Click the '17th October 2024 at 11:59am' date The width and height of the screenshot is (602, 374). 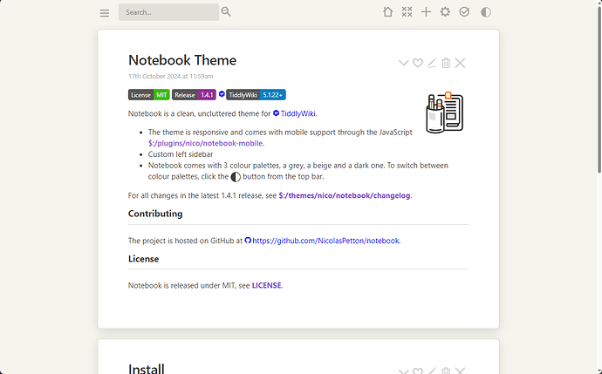pyautogui.click(x=170, y=77)
